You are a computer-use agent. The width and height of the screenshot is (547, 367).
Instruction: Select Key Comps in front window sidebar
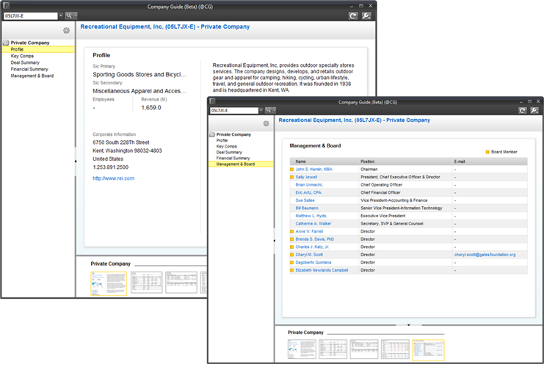226,146
